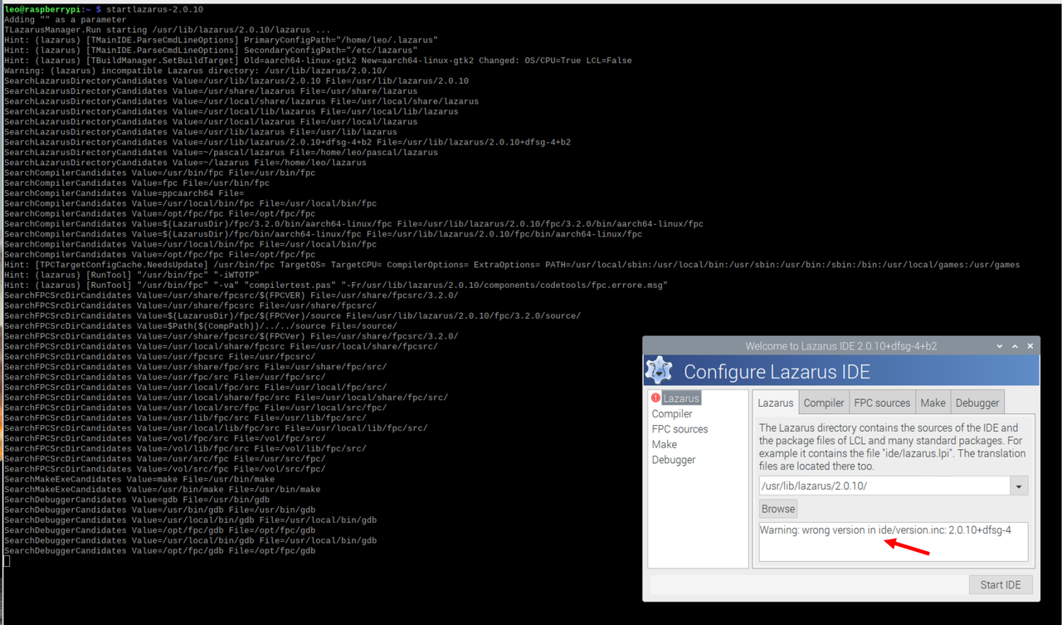This screenshot has width=1062, height=625.
Task: Maximize the Welcome to Lazarus IDE dialog
Action: pyautogui.click(x=1016, y=346)
